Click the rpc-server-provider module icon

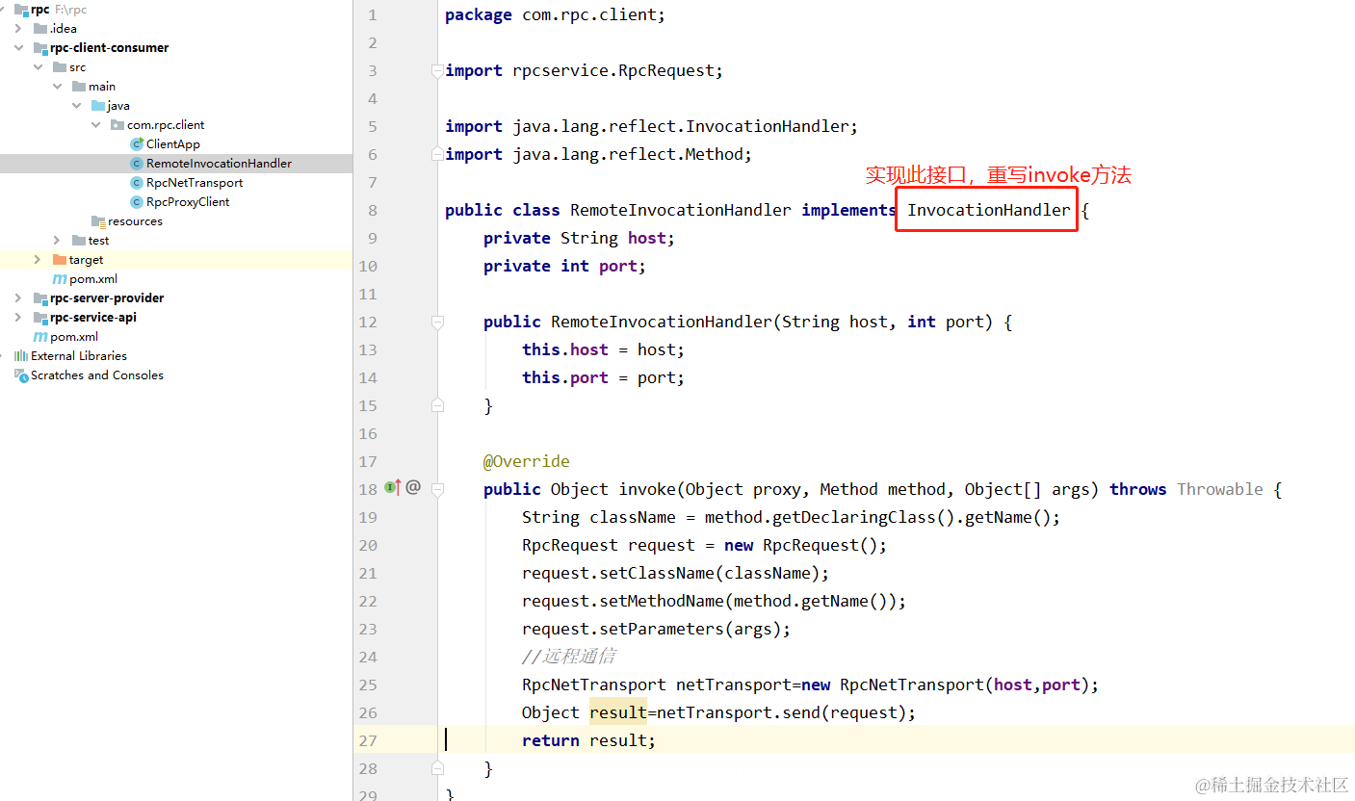[40, 298]
